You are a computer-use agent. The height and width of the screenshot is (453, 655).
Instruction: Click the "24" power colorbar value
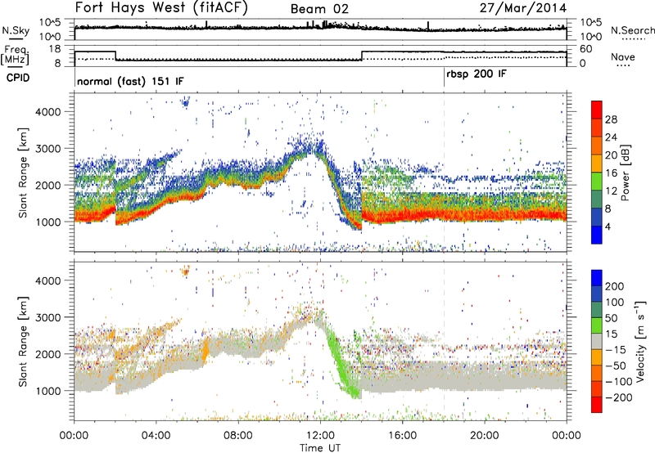[611, 137]
